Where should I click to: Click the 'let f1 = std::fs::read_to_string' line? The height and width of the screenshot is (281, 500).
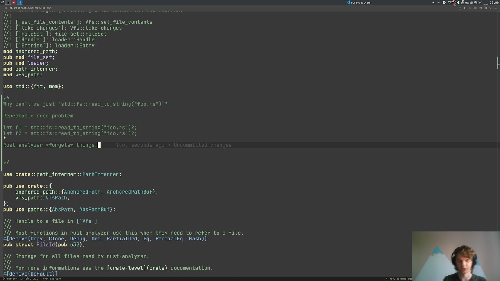click(70, 128)
